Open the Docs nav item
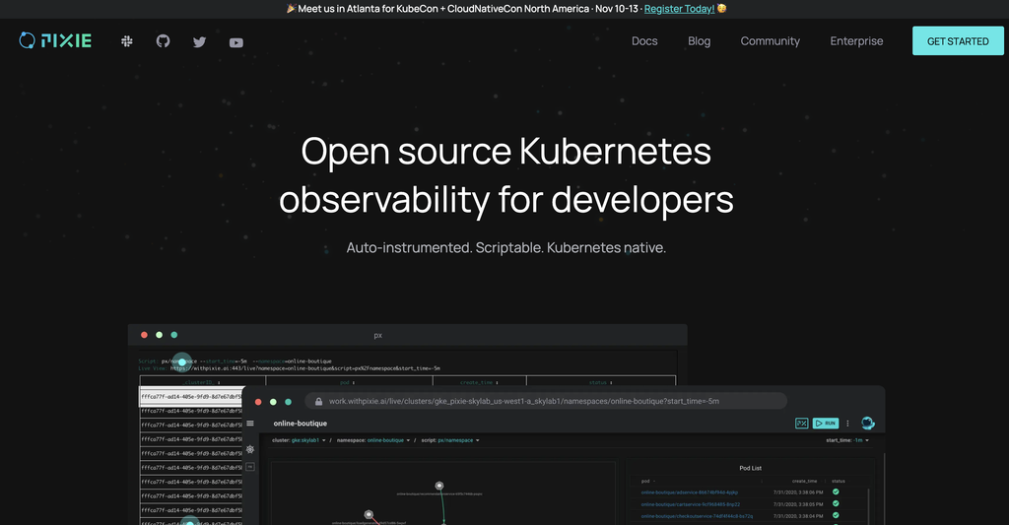 [x=644, y=41]
